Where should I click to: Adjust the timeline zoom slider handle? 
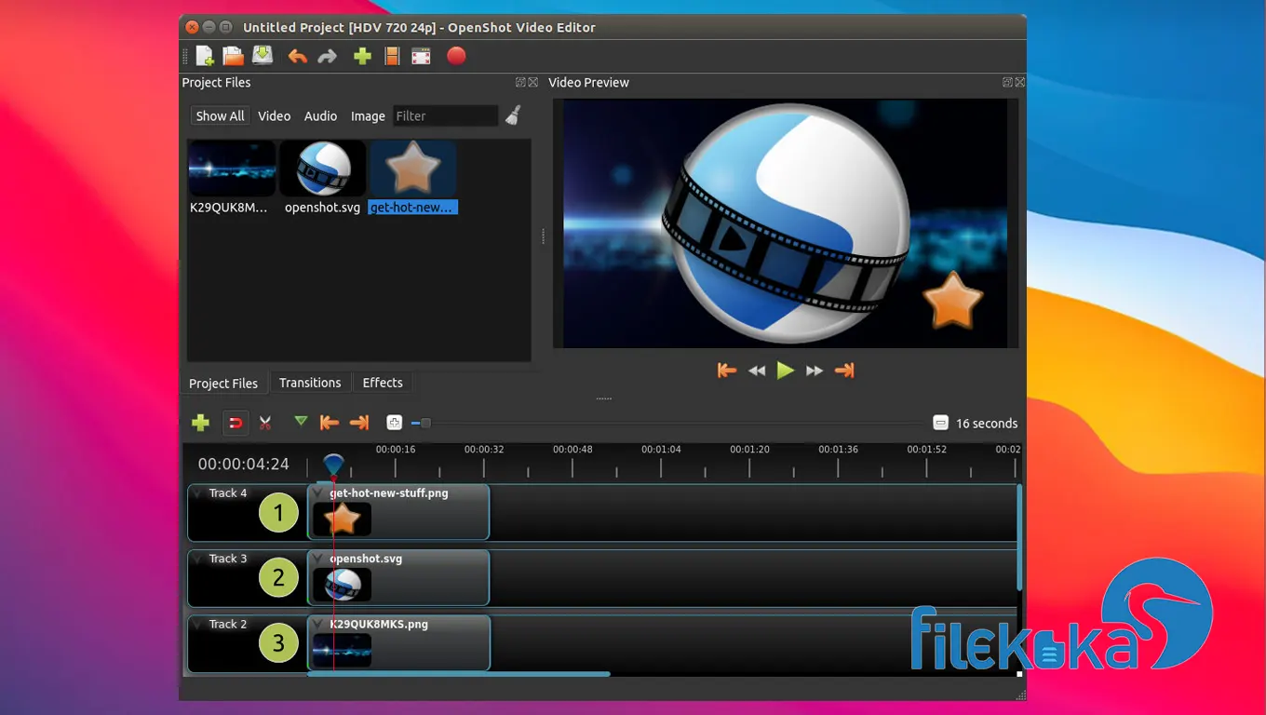tap(425, 423)
